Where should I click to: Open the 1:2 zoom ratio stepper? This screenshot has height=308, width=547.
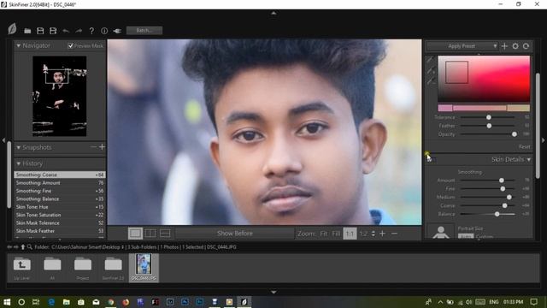(373, 234)
